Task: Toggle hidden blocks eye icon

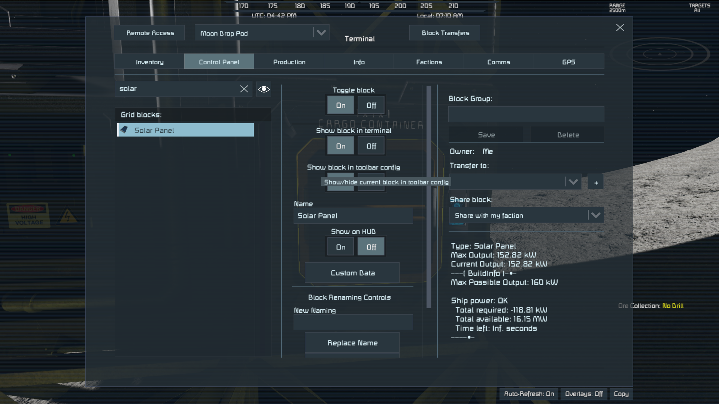Action: click(264, 89)
